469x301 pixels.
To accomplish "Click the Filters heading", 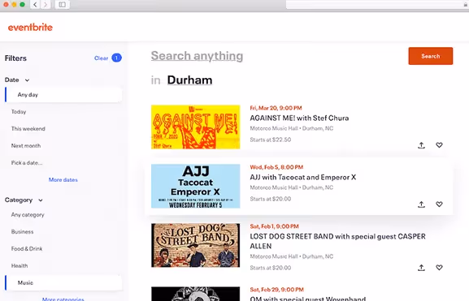I will pyautogui.click(x=15, y=58).
